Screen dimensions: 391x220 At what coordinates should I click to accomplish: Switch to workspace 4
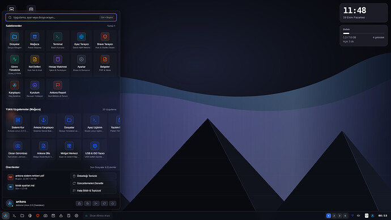click(345, 216)
